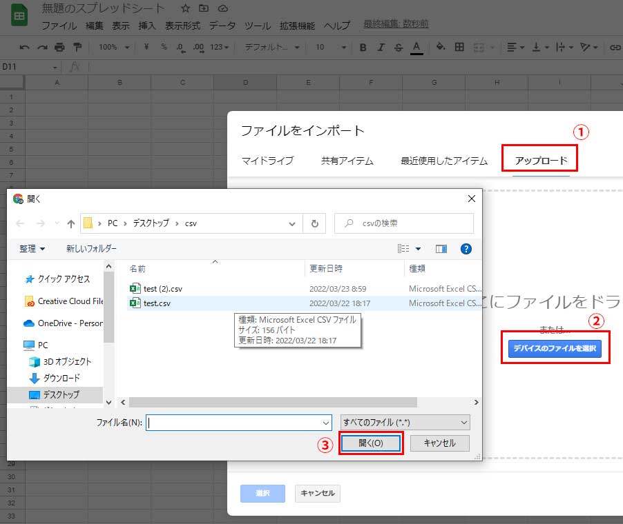The height and width of the screenshot is (524, 623).
Task: Expand the file name history dropdown
Action: point(326,423)
